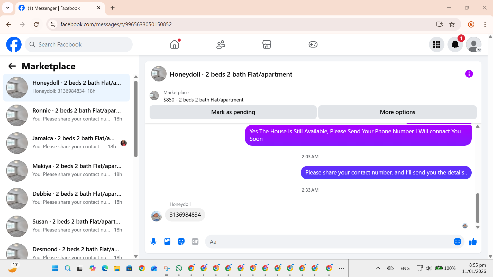Screen dimensions: 493x277
Task: Open the account profile menu
Action: coord(474,44)
